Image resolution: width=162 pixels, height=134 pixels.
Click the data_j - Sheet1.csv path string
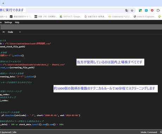pos(33,65)
